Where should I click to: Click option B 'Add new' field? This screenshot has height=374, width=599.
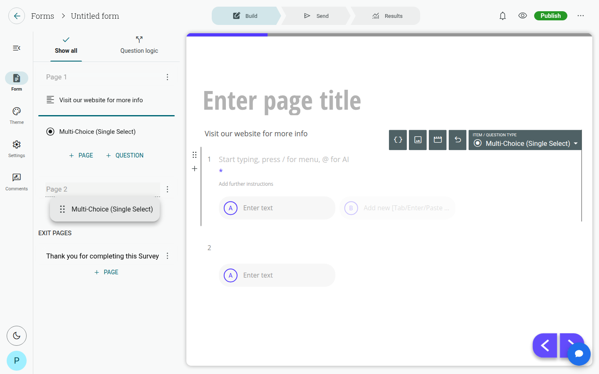(x=397, y=208)
